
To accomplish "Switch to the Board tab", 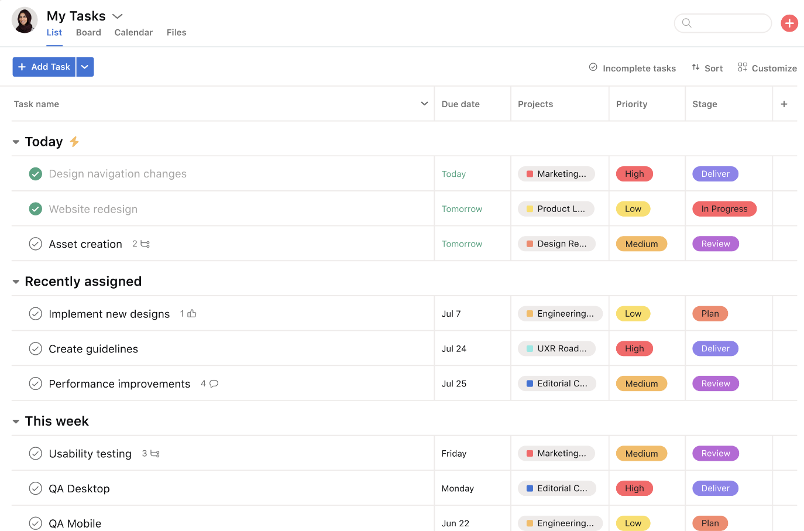I will coord(88,33).
